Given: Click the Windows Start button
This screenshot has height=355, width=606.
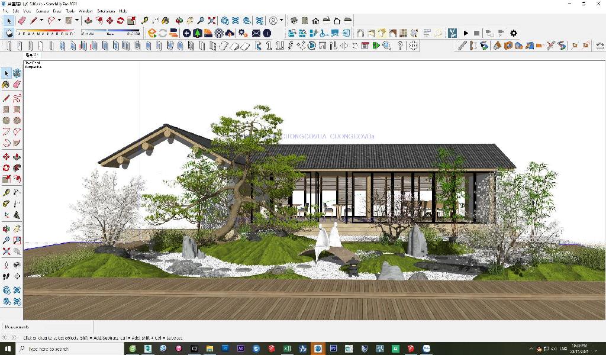Looking at the screenshot, I should tap(8, 348).
